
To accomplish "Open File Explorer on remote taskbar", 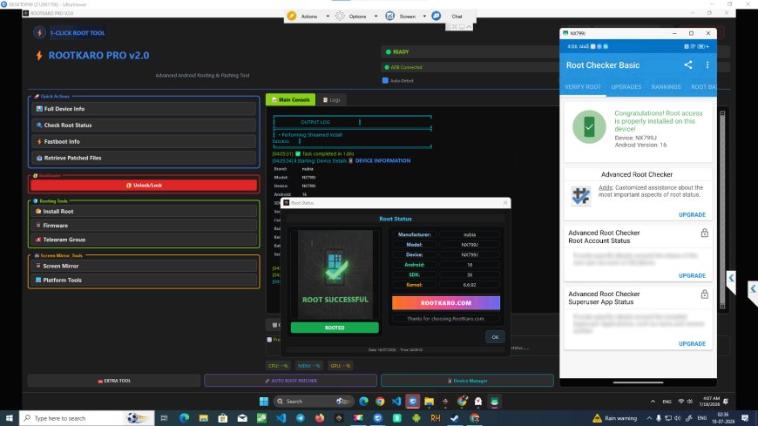I will point(429,402).
